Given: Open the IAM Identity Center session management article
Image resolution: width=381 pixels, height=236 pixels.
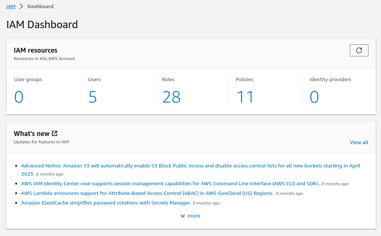Looking at the screenshot, I should tap(170, 183).
